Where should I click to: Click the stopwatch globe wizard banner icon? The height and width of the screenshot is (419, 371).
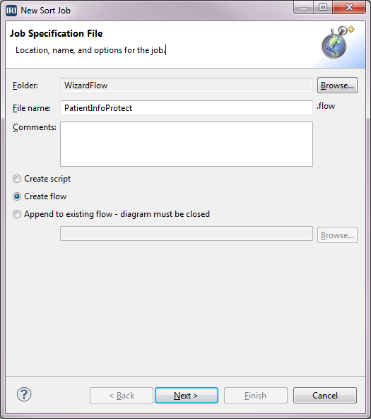(337, 42)
